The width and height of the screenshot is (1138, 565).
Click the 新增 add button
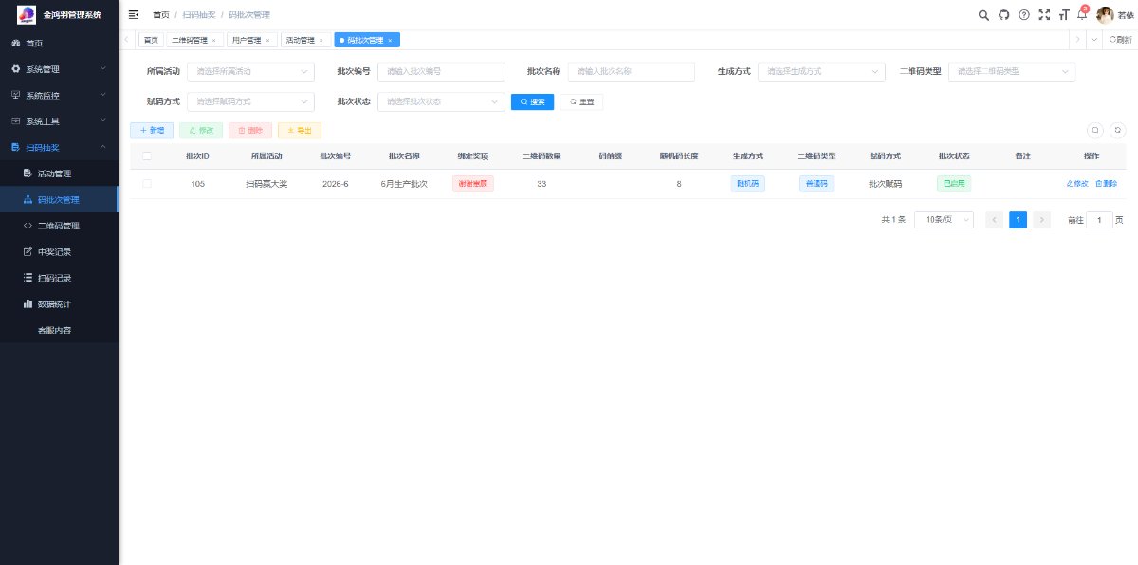152,130
